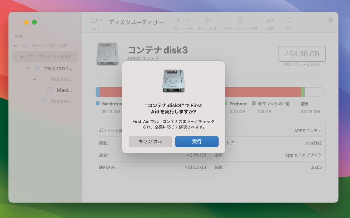Click the gray 未マウントの1個 legend swatch

254,103
